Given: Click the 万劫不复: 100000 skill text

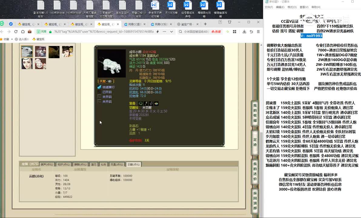Looking at the screenshot, I should click(121, 176).
